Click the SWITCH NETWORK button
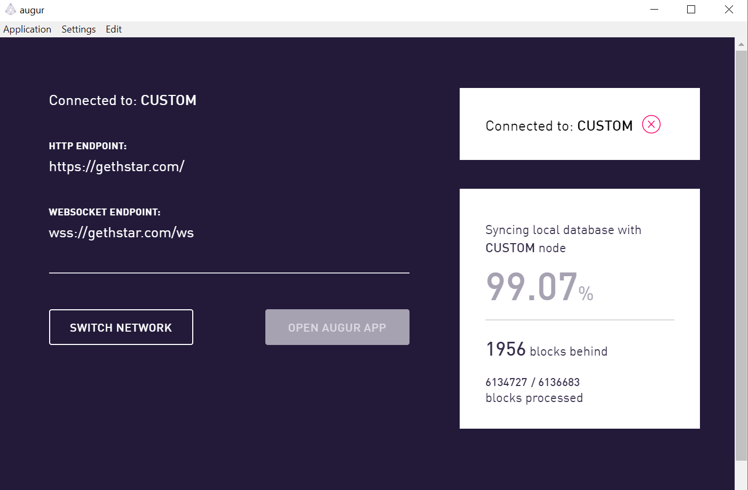The width and height of the screenshot is (748, 490). pyautogui.click(x=121, y=327)
